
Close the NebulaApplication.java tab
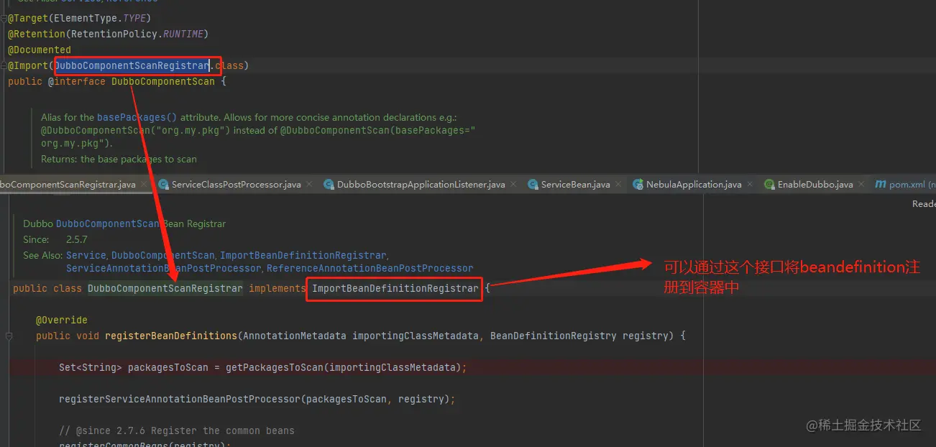(x=750, y=185)
